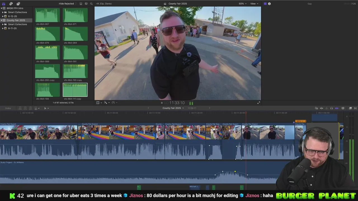Select the sfx-8bit-079 audio clip
The width and height of the screenshot is (358, 201).
coord(47,34)
